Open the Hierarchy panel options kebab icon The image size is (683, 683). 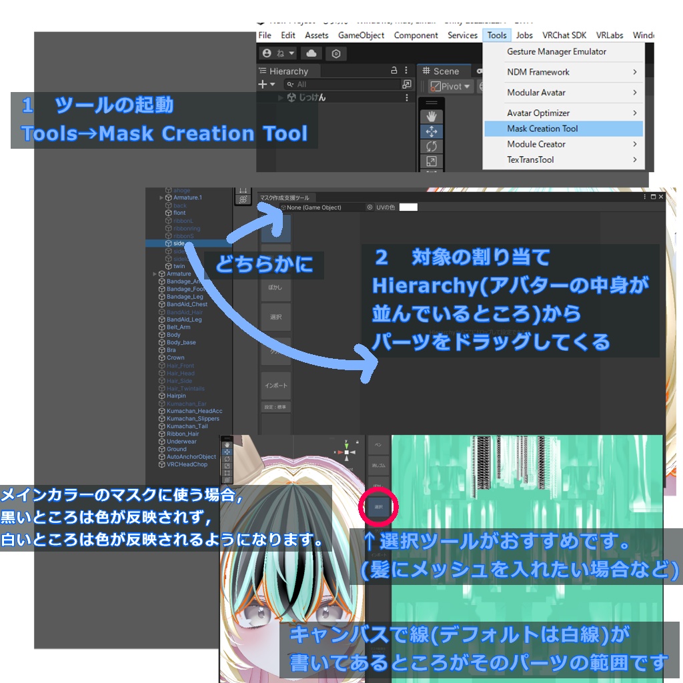click(406, 70)
